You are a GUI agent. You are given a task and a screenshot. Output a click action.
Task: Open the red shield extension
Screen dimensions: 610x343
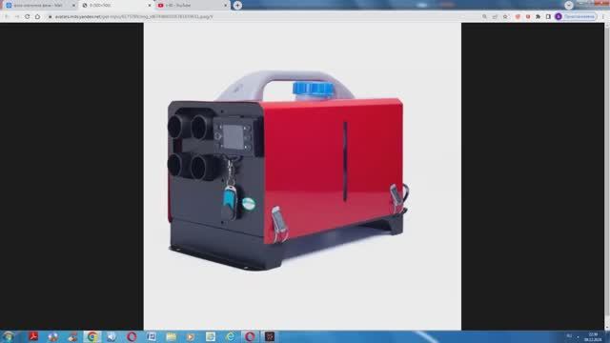pyautogui.click(x=518, y=17)
